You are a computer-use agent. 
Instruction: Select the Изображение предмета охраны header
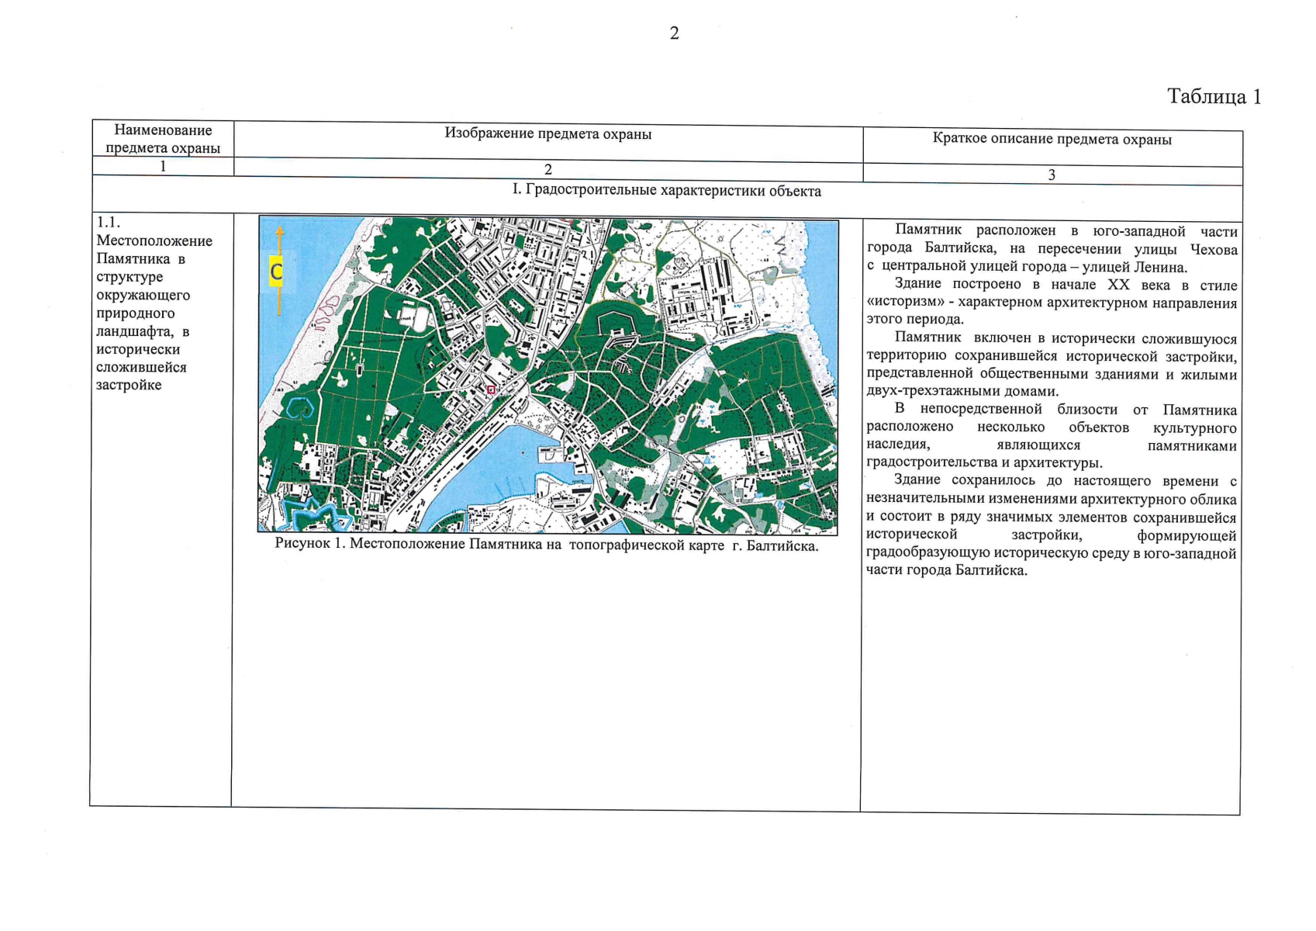tap(547, 133)
